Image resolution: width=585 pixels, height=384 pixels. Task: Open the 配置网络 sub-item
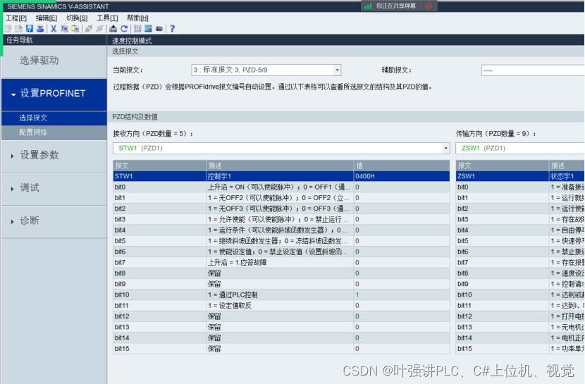click(54, 132)
